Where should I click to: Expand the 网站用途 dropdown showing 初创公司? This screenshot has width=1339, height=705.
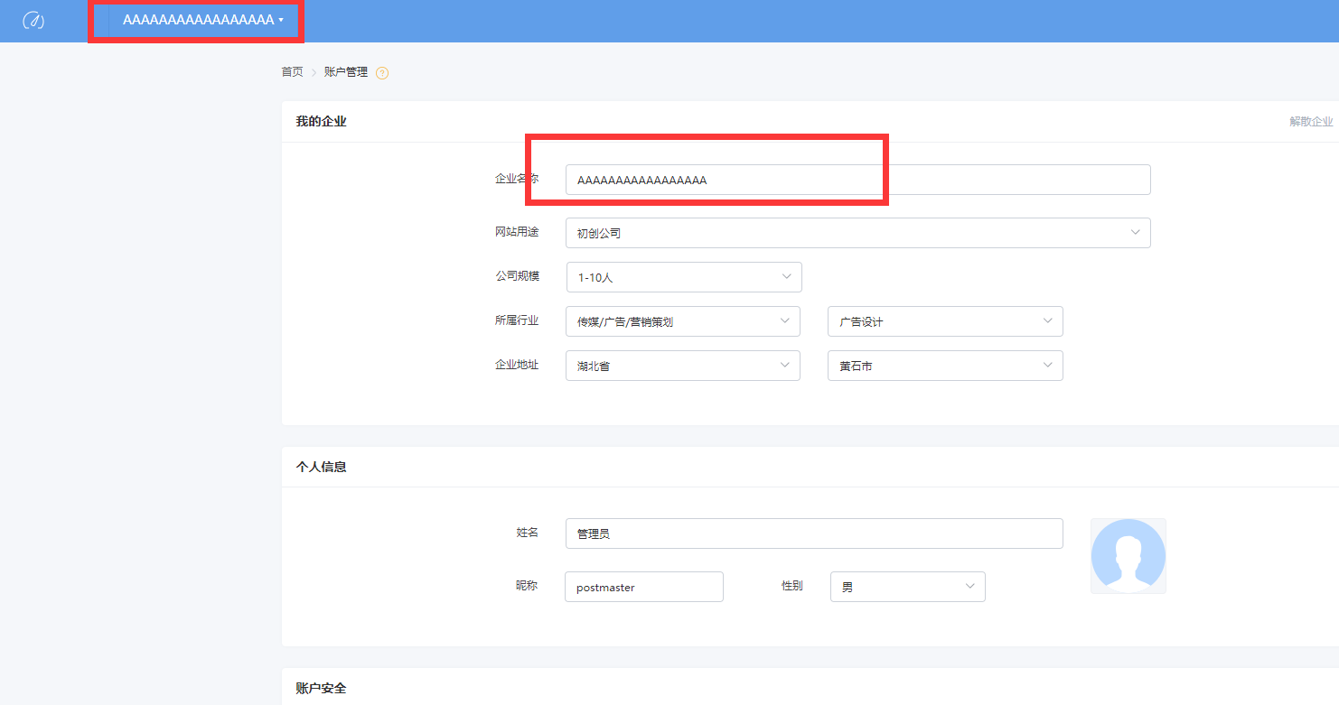click(x=857, y=233)
